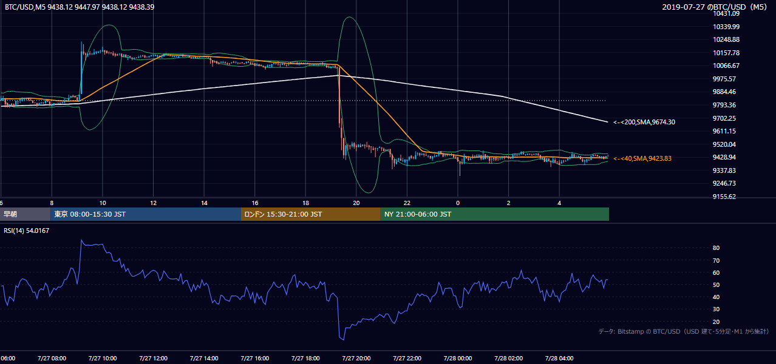
Task: Click the Bitstamp data source note
Action: pos(684,331)
